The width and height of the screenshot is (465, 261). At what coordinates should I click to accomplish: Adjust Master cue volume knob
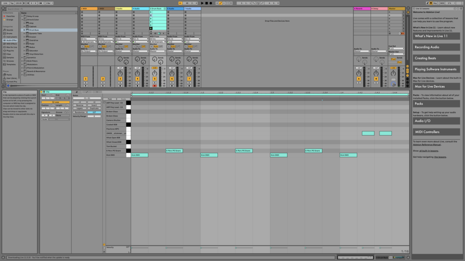point(393,84)
